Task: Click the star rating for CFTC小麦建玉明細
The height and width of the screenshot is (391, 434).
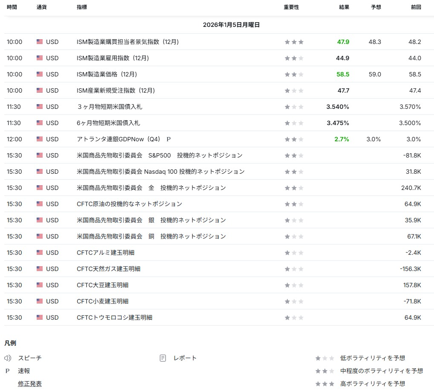Action: pos(294,301)
